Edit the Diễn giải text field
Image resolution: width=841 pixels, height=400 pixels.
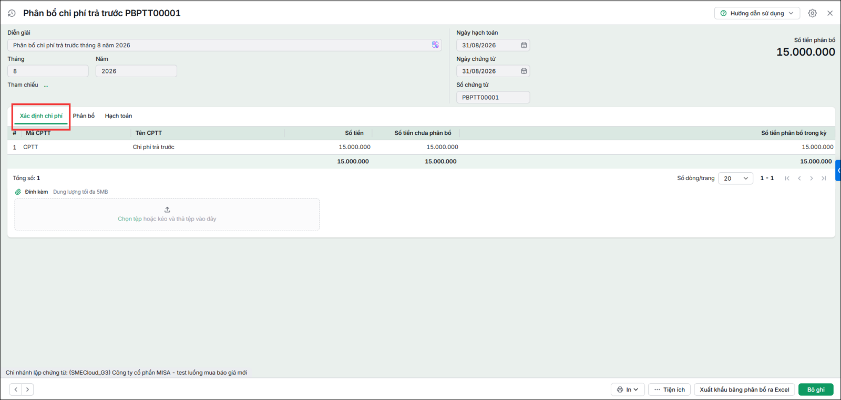point(224,45)
